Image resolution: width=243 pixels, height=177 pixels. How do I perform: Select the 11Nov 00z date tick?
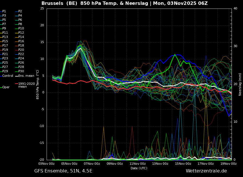(138, 164)
